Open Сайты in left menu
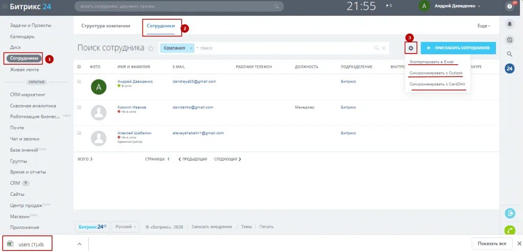The width and height of the screenshot is (523, 252). tap(17, 194)
